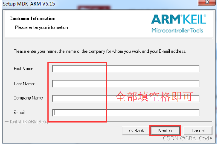The width and height of the screenshot is (217, 144).
Task: Click the ARM KEIL logo
Action: click(x=178, y=19)
